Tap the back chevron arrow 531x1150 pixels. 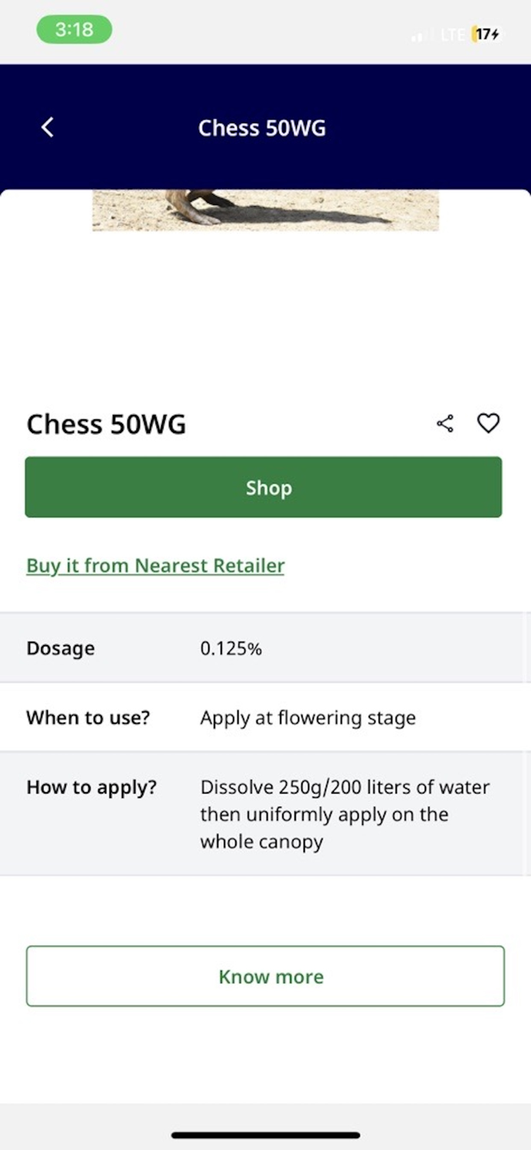[46, 127]
